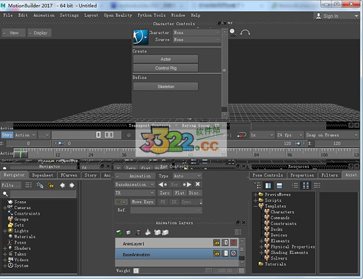The image size is (363, 279).
Task: Toggle lock on AnimLayer1
Action: pyautogui.click(x=217, y=243)
